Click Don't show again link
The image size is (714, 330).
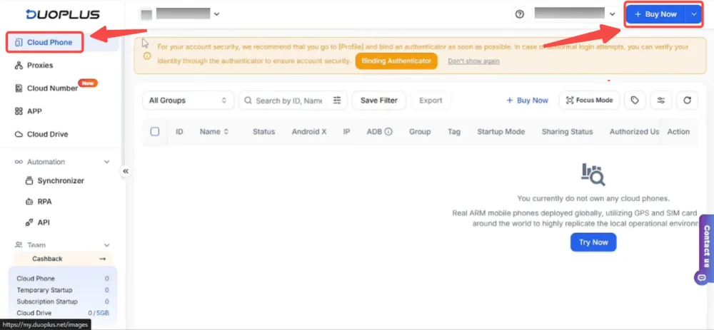[x=473, y=61]
